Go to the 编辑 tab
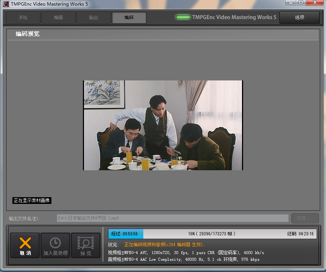Viewport: 326px width, 272px height. pyautogui.click(x=58, y=18)
